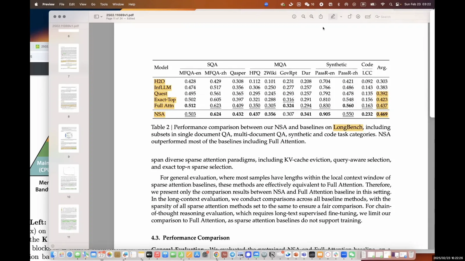Select the page 10 thumbnail
This screenshot has width=465, height=261.
[69, 178]
